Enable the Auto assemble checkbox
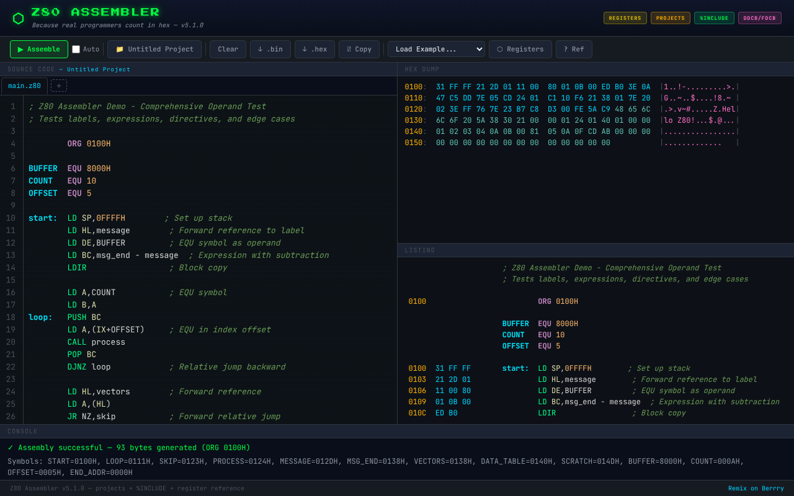This screenshot has height=496, width=794. tap(76, 49)
